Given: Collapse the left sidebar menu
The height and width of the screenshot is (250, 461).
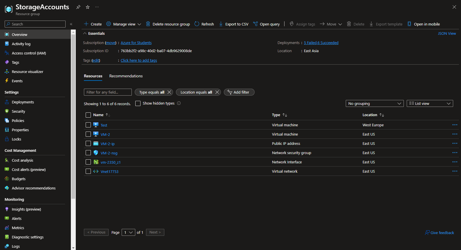Looking at the screenshot, I should tap(71, 24).
